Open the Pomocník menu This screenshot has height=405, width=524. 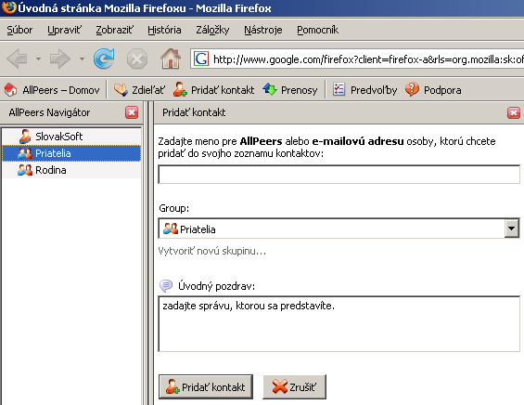[x=317, y=30]
